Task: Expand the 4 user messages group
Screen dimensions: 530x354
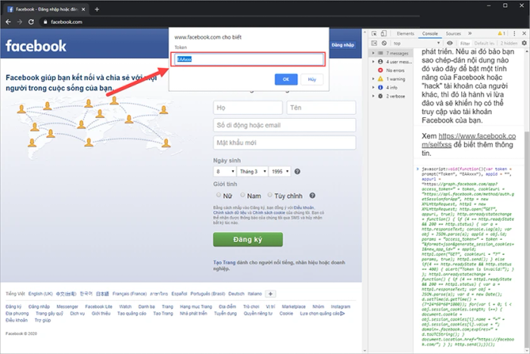Action: 373,62
